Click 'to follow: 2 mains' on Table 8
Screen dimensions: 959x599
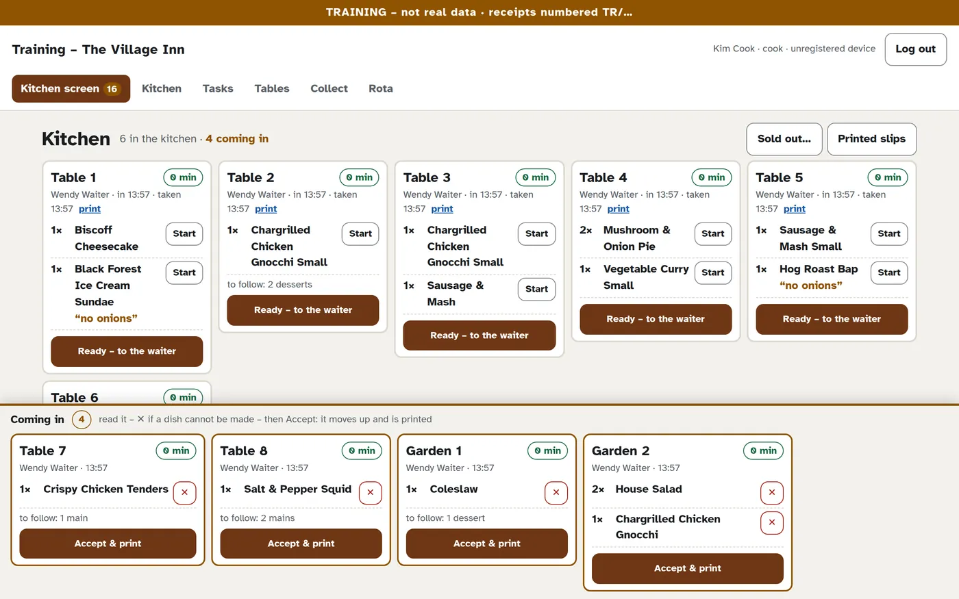coord(258,518)
